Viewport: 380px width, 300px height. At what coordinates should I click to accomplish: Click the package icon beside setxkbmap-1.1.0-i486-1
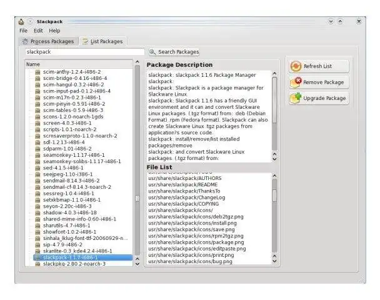coord(37,200)
